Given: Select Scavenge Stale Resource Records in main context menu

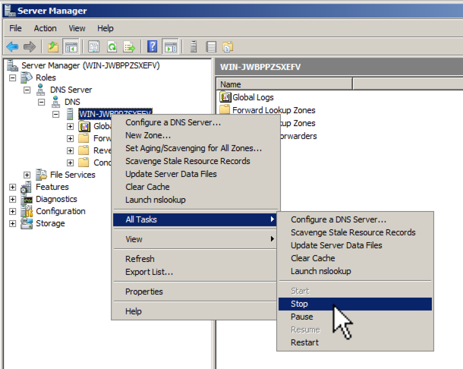Looking at the screenshot, I should point(195,161).
